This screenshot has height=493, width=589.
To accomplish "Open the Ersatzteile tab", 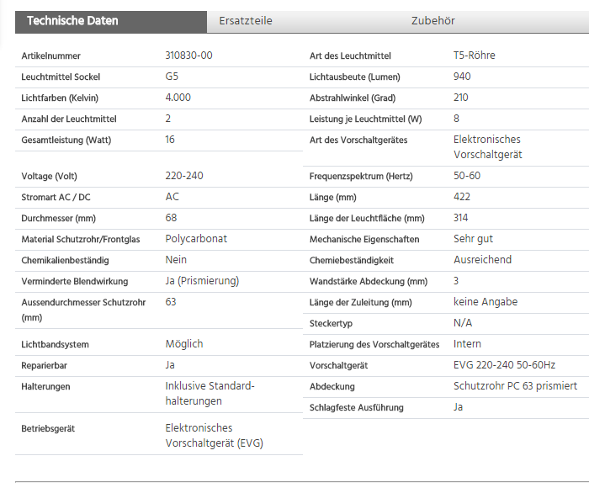I will (x=246, y=21).
